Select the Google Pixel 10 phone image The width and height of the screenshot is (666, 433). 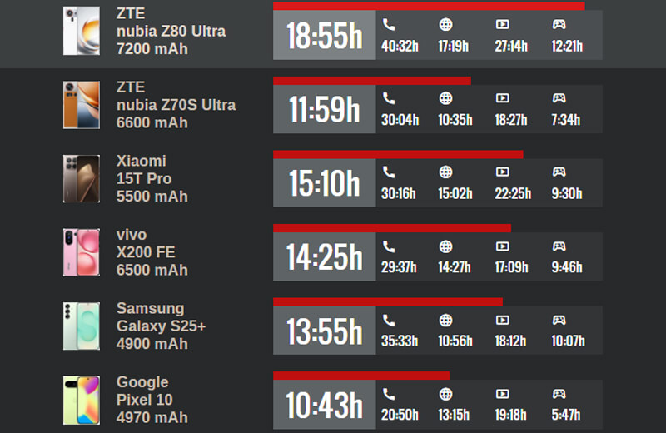(82, 400)
